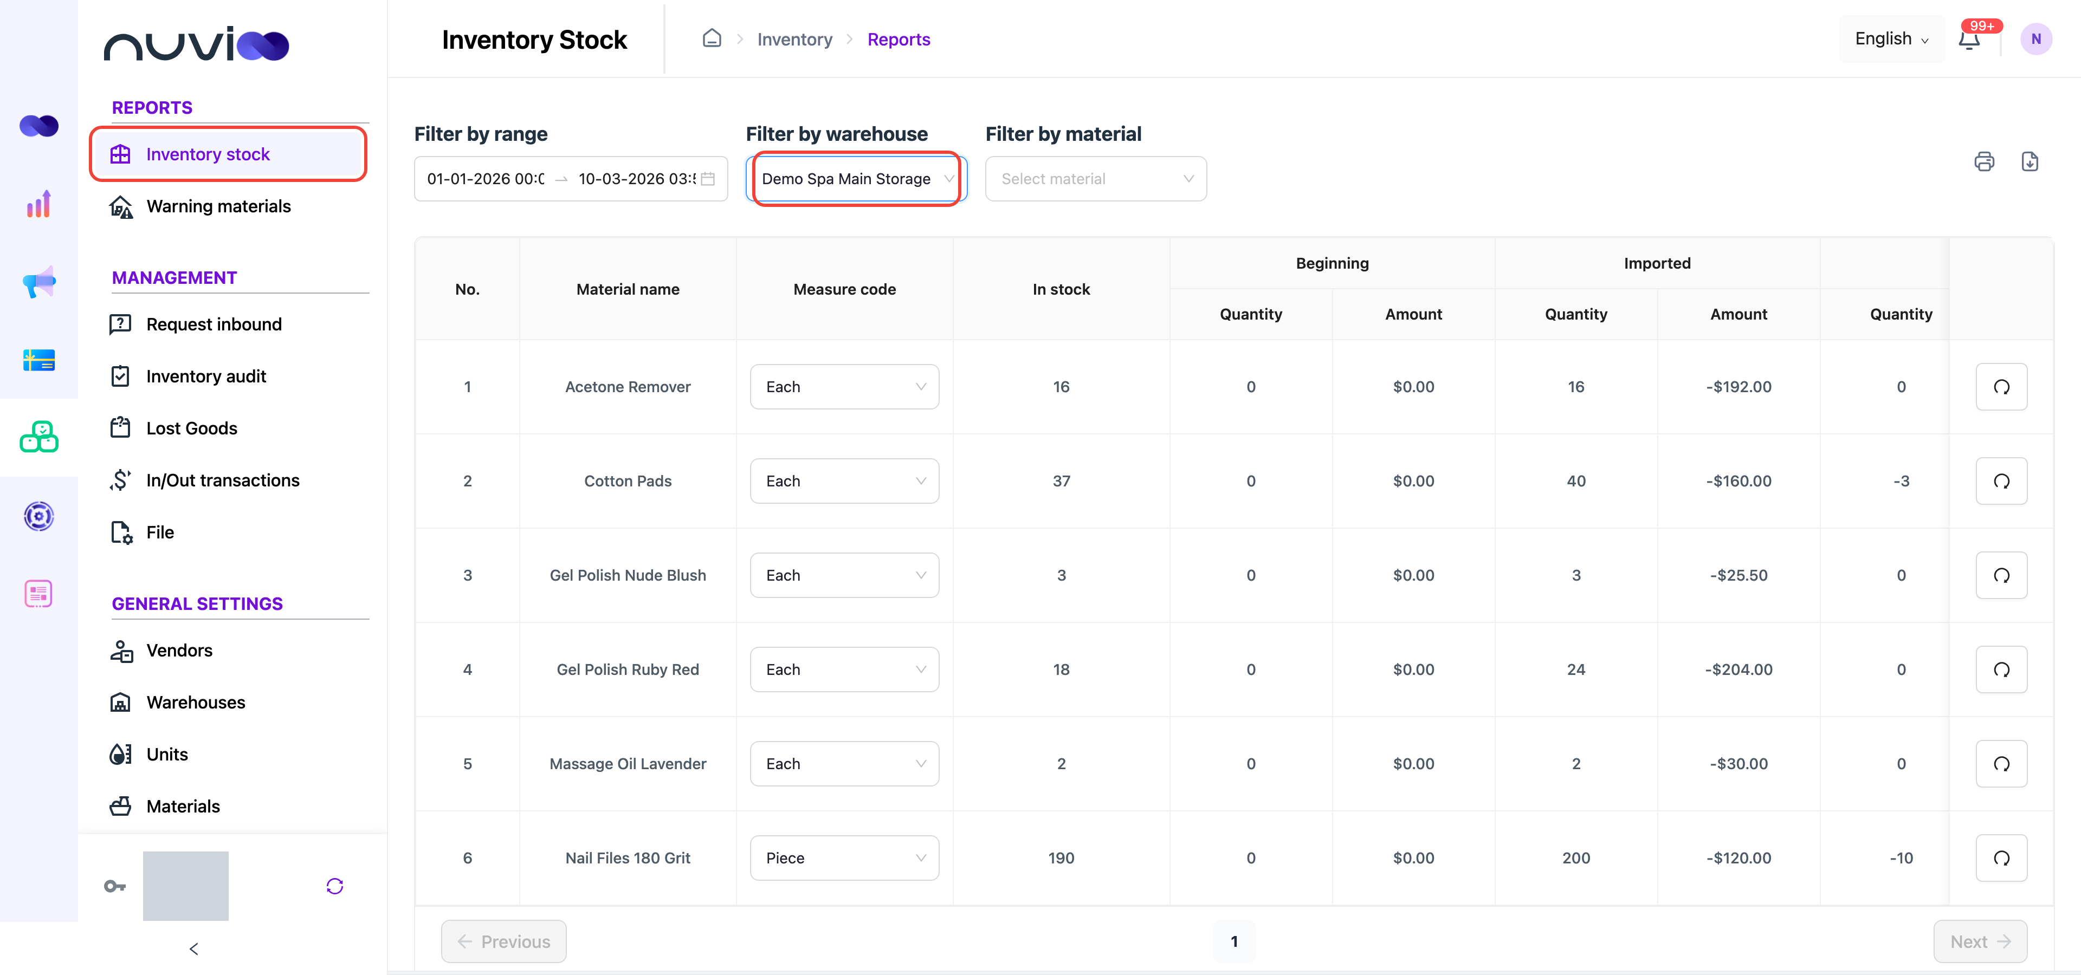Click refresh button for Acetone Remover row
Image resolution: width=2081 pixels, height=975 pixels.
2001,387
